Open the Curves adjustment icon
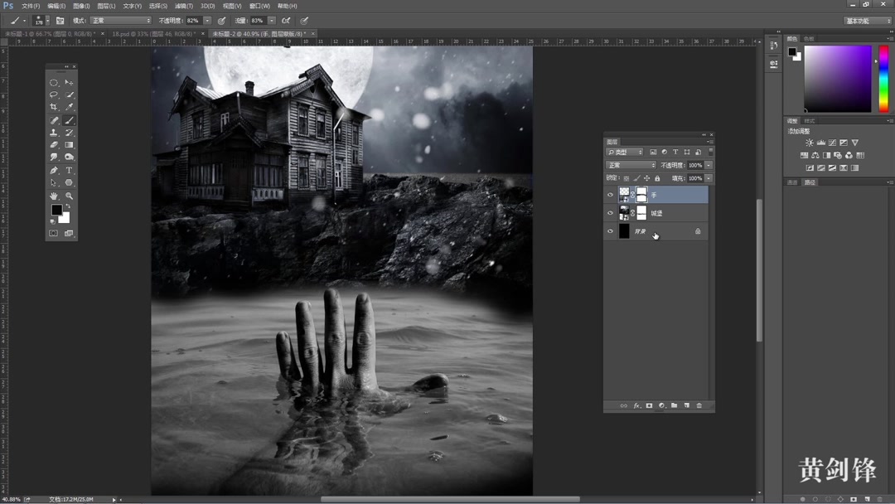Image resolution: width=895 pixels, height=504 pixels. coord(833,143)
